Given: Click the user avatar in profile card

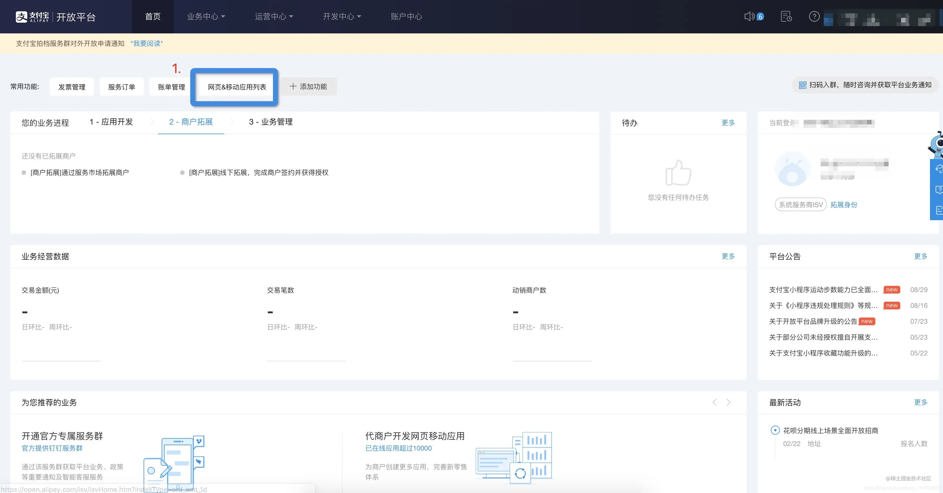Looking at the screenshot, I should coord(792,169).
